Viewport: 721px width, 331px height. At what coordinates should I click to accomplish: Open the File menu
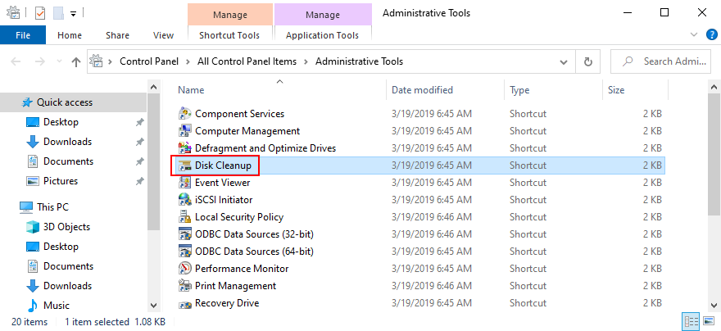23,35
